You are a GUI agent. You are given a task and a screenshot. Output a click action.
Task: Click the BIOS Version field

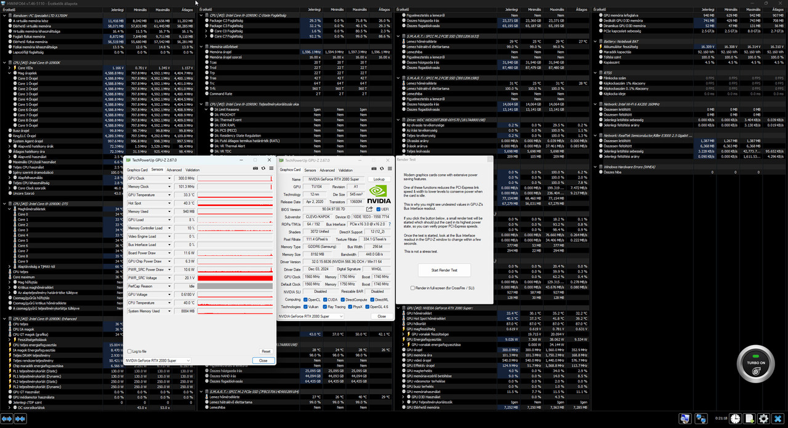(334, 209)
